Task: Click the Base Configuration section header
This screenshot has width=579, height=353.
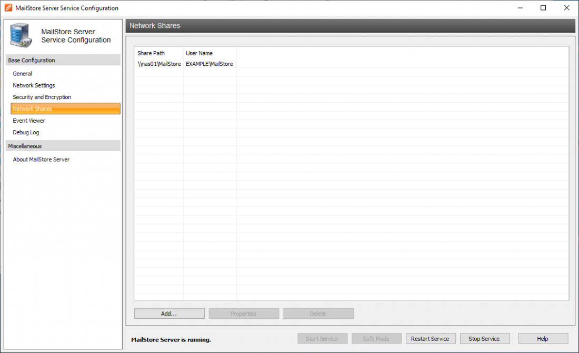Action: 32,60
